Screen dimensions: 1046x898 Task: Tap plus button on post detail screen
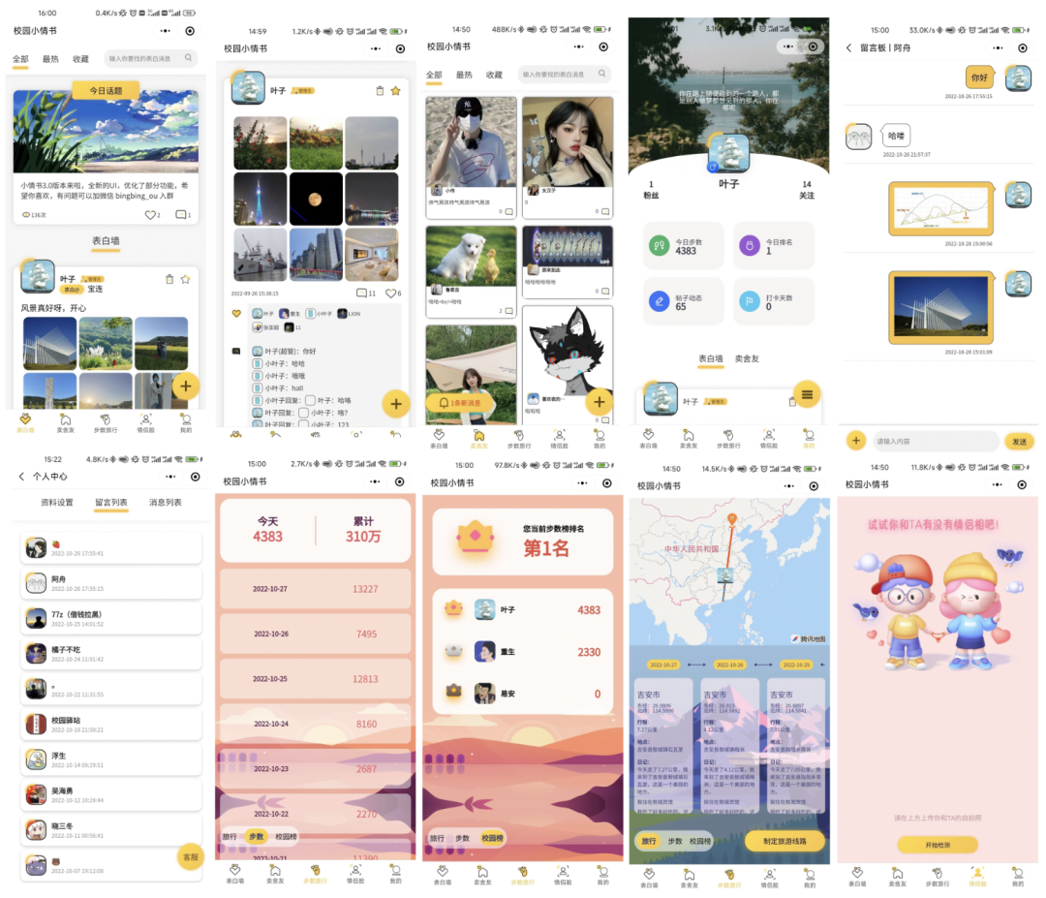click(x=395, y=404)
